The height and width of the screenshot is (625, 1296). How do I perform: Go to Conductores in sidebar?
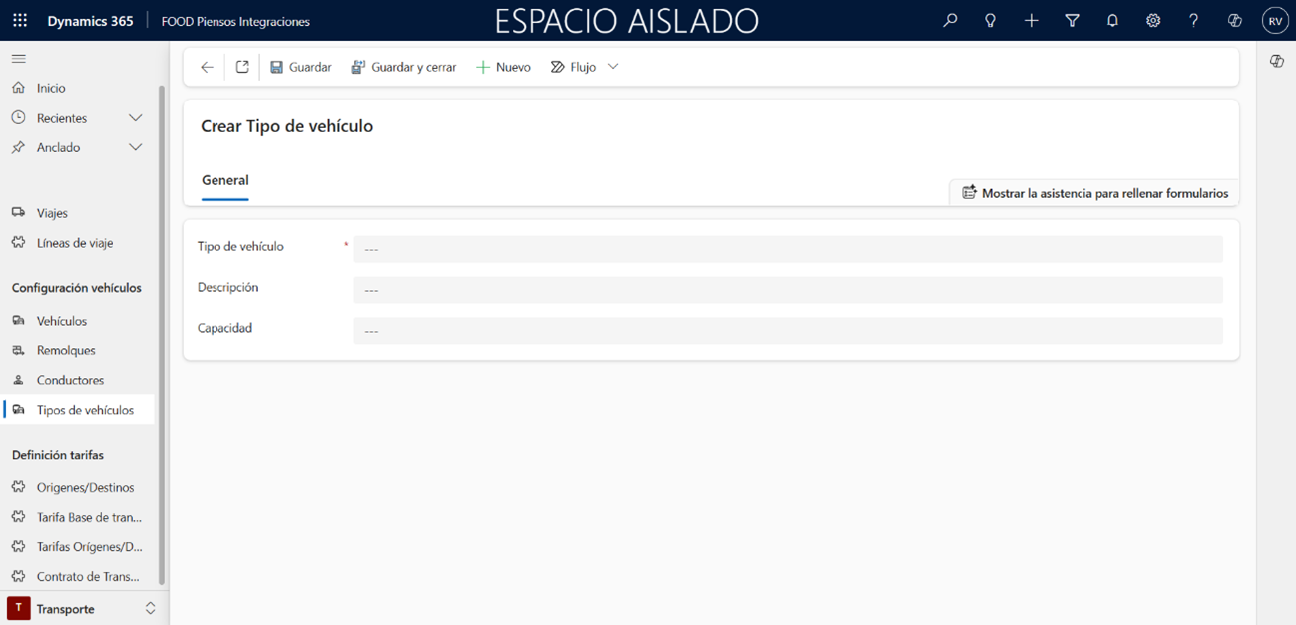click(x=70, y=380)
